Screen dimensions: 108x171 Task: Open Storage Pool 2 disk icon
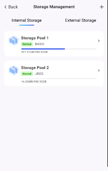13,70
